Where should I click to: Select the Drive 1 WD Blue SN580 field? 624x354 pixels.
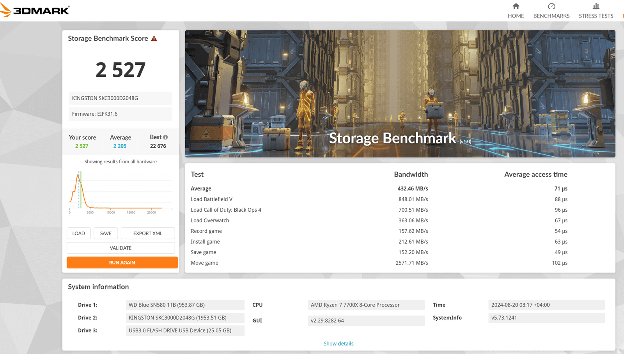click(185, 305)
